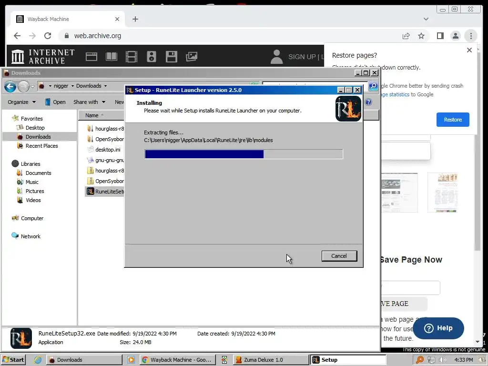Click SIGN UP on Internet Archive
The height and width of the screenshot is (366, 488).
click(302, 57)
